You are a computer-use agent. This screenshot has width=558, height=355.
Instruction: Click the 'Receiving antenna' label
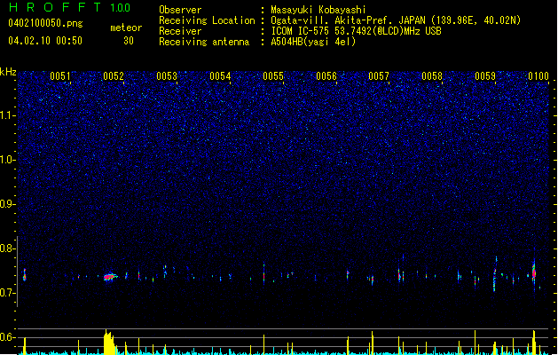coord(204,42)
